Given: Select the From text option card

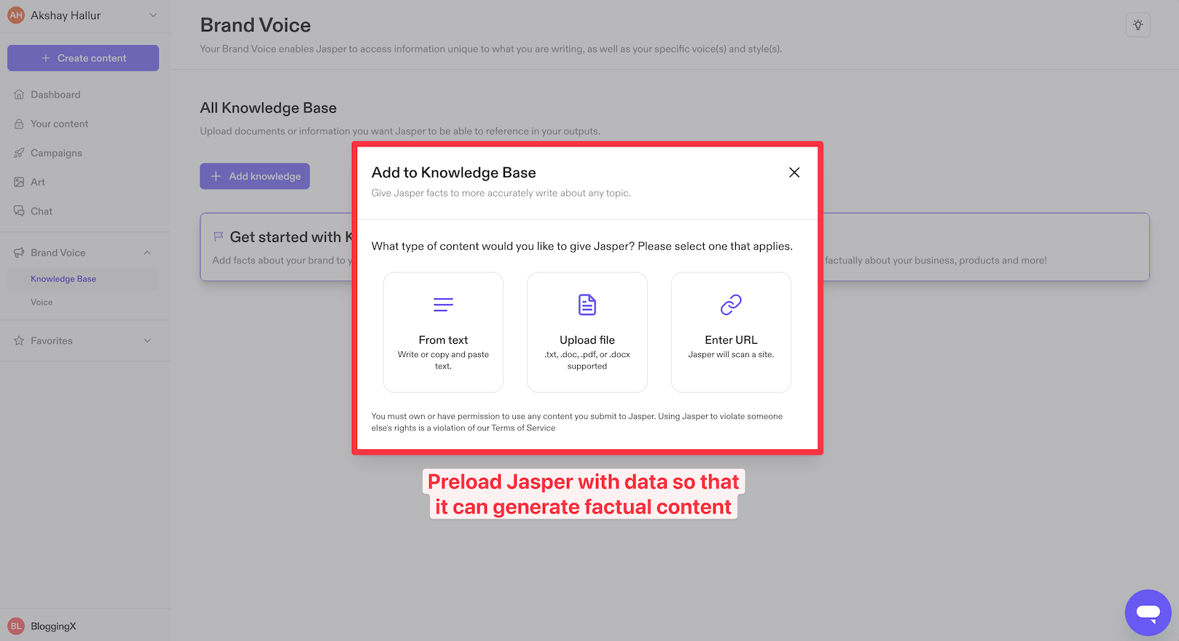Looking at the screenshot, I should coord(443,332).
